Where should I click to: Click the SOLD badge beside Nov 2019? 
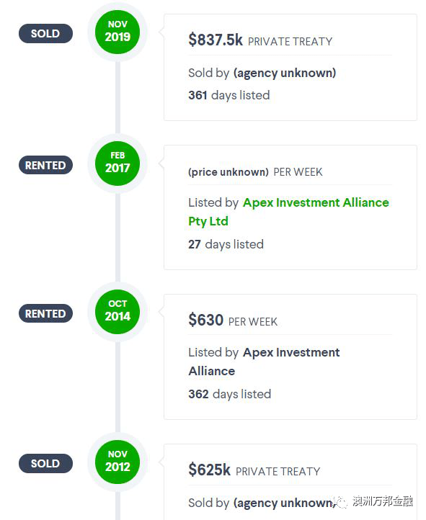point(45,34)
